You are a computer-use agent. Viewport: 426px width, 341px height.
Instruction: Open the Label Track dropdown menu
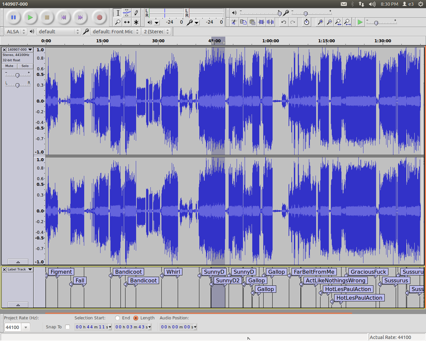click(x=20, y=269)
